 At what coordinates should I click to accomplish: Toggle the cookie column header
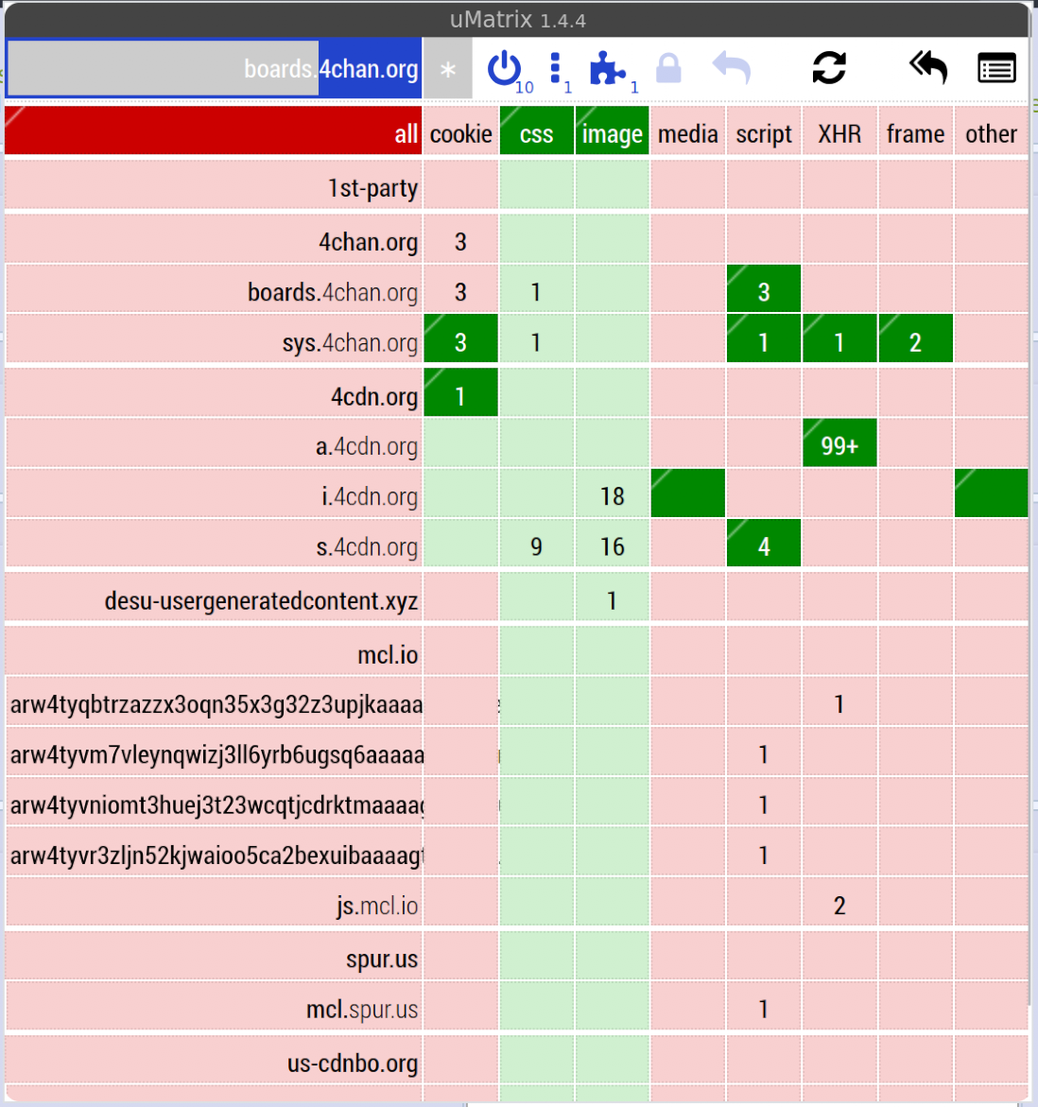pos(461,130)
